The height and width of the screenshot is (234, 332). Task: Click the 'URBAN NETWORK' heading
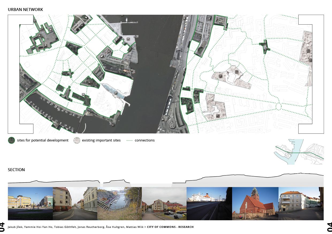point(25,10)
